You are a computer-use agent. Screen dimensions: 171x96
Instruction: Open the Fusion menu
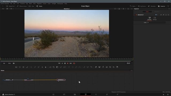pyautogui.click(x=45, y=3)
